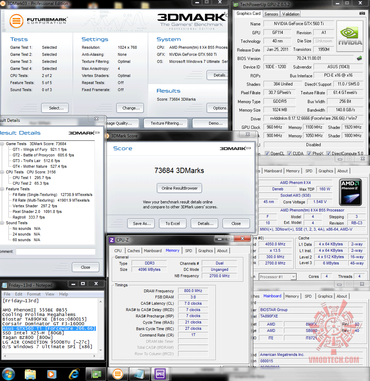Click the Select... button under Tests
370x381 pixels.
pyautogui.click(x=55, y=108)
